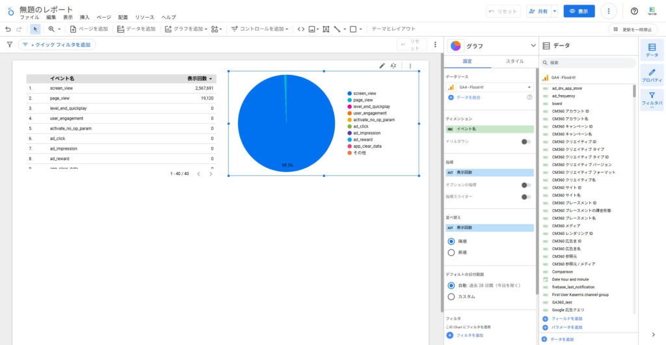Choose the カスタム date range option
Viewport: 666px width, 345px height.
(451, 297)
